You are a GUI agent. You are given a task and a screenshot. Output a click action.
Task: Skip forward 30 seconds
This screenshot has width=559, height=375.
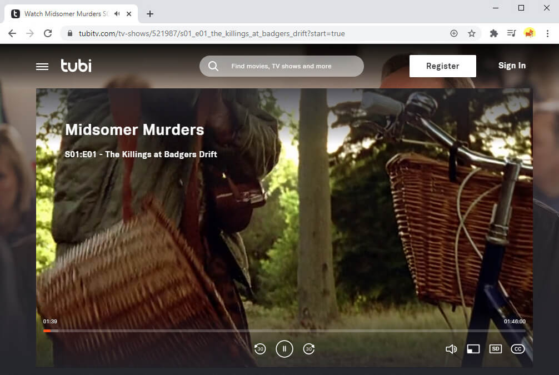pos(309,349)
